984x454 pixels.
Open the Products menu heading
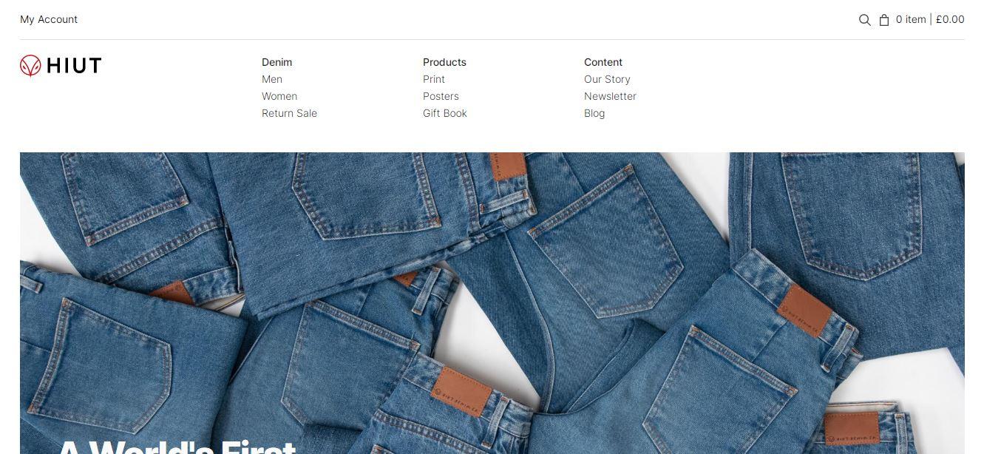pyautogui.click(x=444, y=62)
